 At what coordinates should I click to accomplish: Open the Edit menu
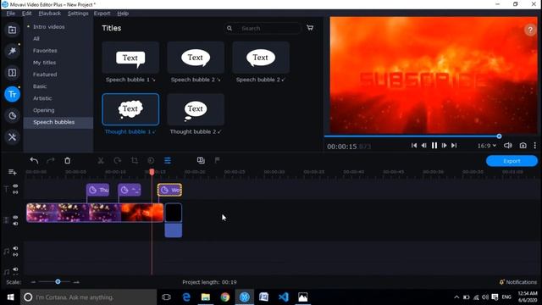click(26, 14)
